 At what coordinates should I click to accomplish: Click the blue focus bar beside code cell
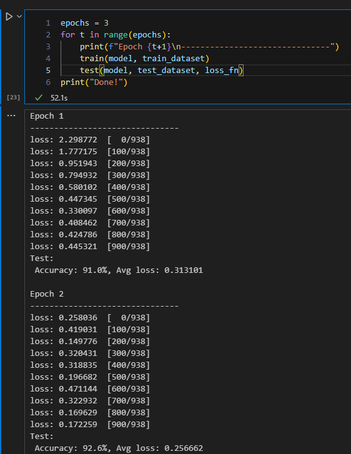[1, 57]
